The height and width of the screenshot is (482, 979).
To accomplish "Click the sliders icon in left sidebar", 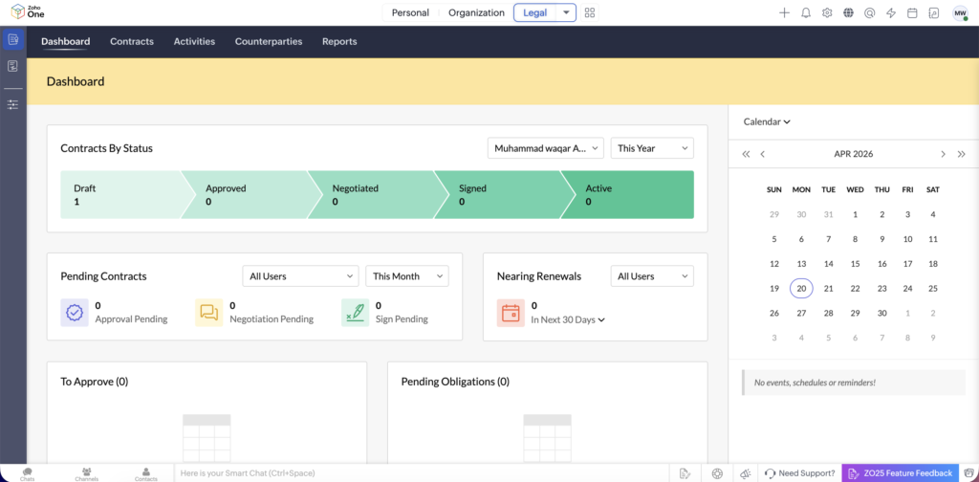I will point(12,104).
